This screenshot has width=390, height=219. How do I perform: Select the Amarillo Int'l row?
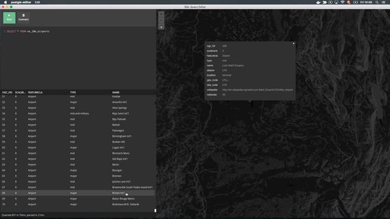click(x=77, y=102)
